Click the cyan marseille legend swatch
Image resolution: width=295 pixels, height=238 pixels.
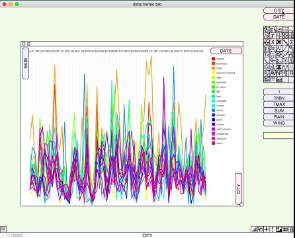[213, 101]
